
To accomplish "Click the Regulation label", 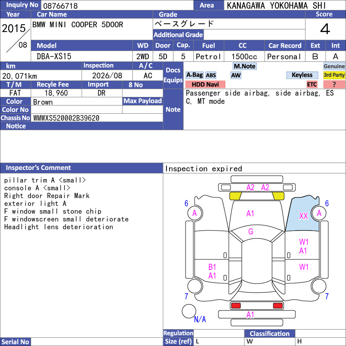I will point(178,333).
